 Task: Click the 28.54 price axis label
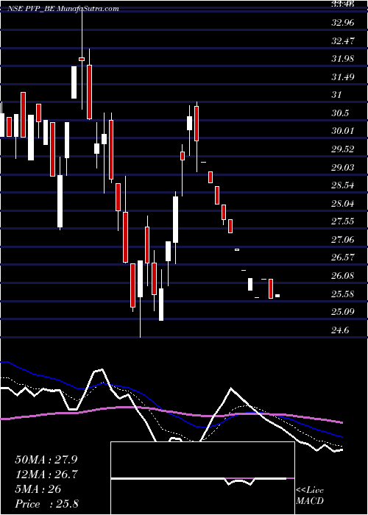[343, 185]
